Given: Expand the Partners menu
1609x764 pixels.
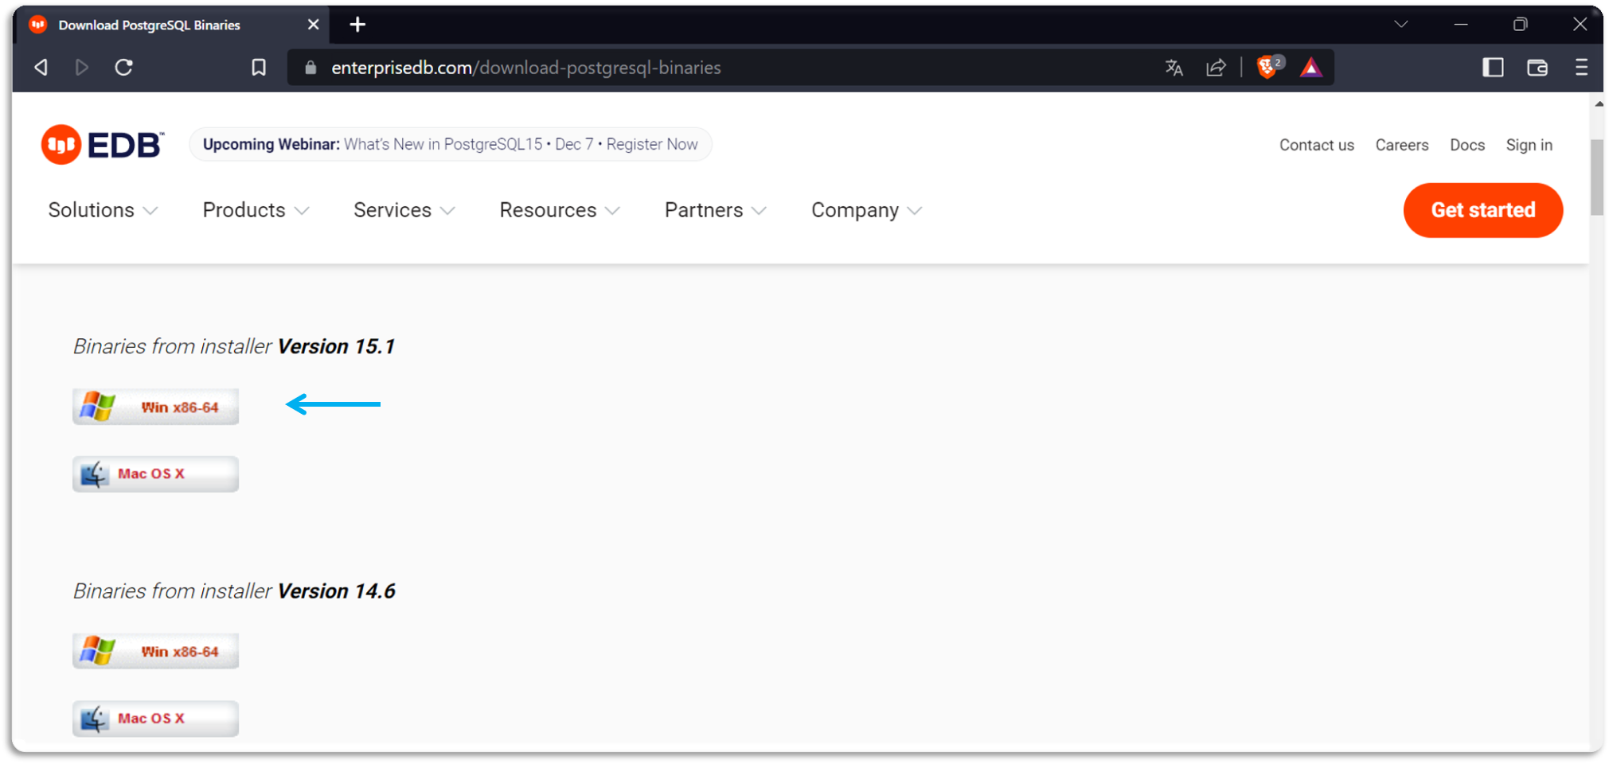Looking at the screenshot, I should pos(715,210).
